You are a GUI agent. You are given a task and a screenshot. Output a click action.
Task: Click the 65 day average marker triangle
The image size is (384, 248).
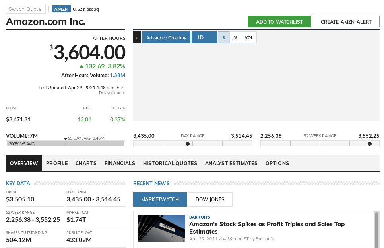pos(65,139)
